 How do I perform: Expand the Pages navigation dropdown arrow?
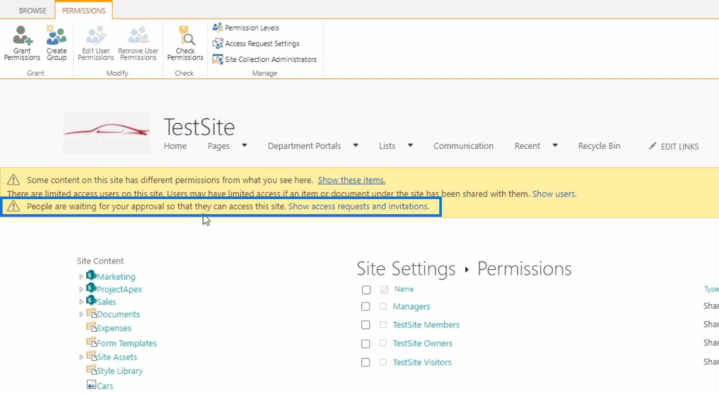pyautogui.click(x=244, y=146)
